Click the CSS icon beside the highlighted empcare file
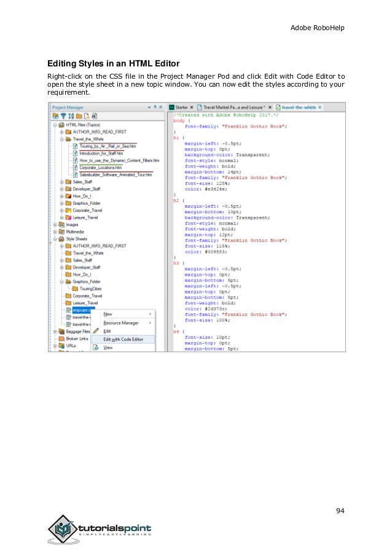The width and height of the screenshot is (392, 555). pos(69,310)
